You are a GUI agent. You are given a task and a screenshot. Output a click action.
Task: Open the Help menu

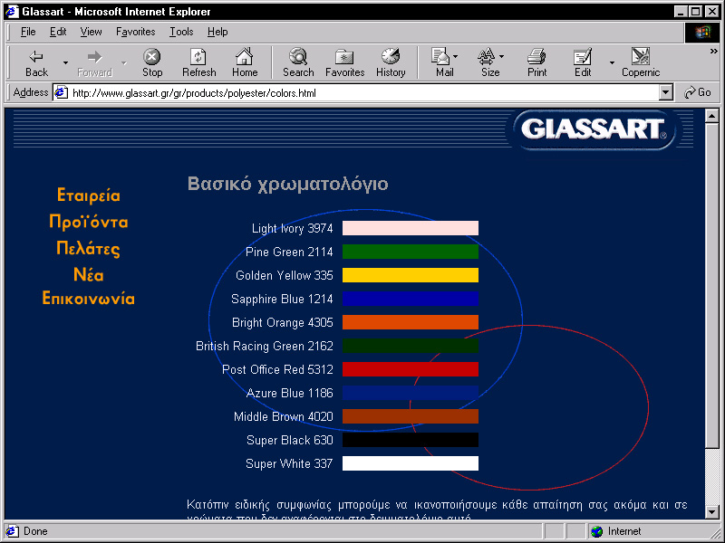click(x=217, y=32)
